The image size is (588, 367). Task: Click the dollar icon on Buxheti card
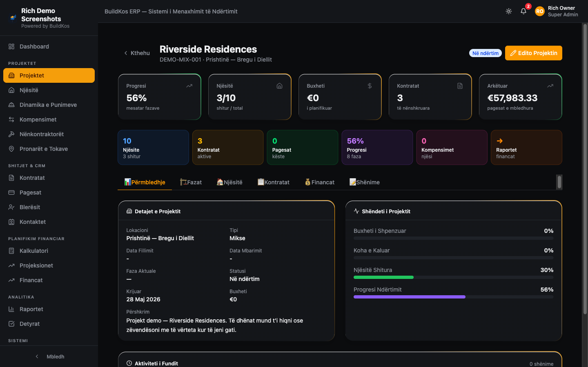(x=370, y=86)
